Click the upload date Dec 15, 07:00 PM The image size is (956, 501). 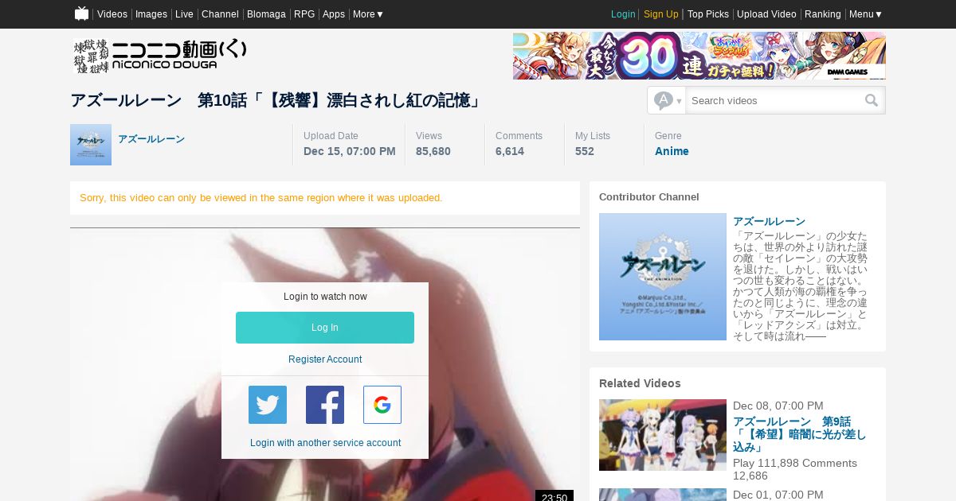coord(350,151)
